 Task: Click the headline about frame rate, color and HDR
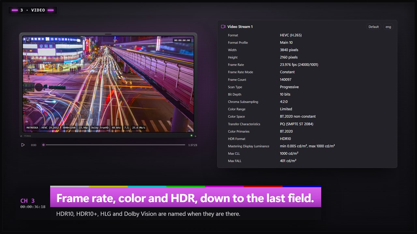(185, 198)
